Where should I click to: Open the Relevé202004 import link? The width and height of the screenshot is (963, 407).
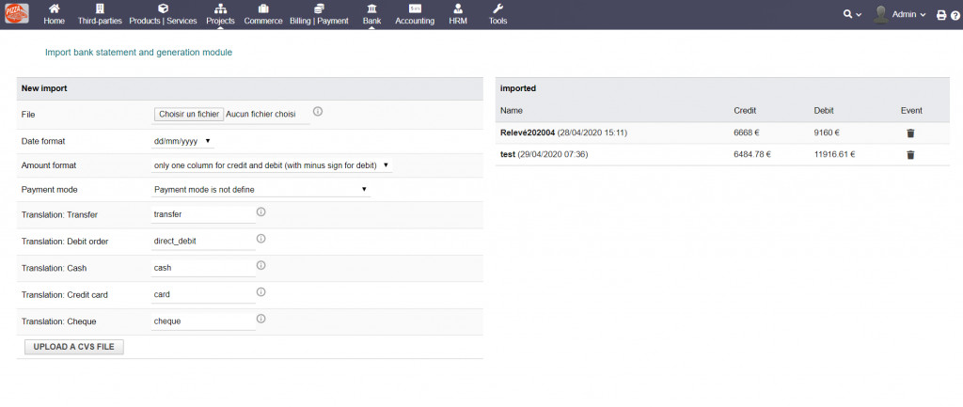(528, 133)
